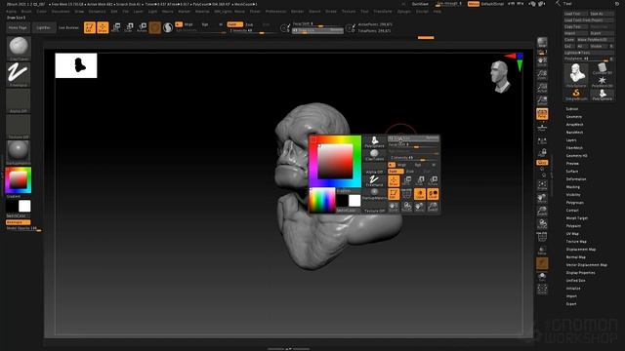Click the white color swatch on left shelf
The height and width of the screenshot is (351, 625).
click(24, 206)
